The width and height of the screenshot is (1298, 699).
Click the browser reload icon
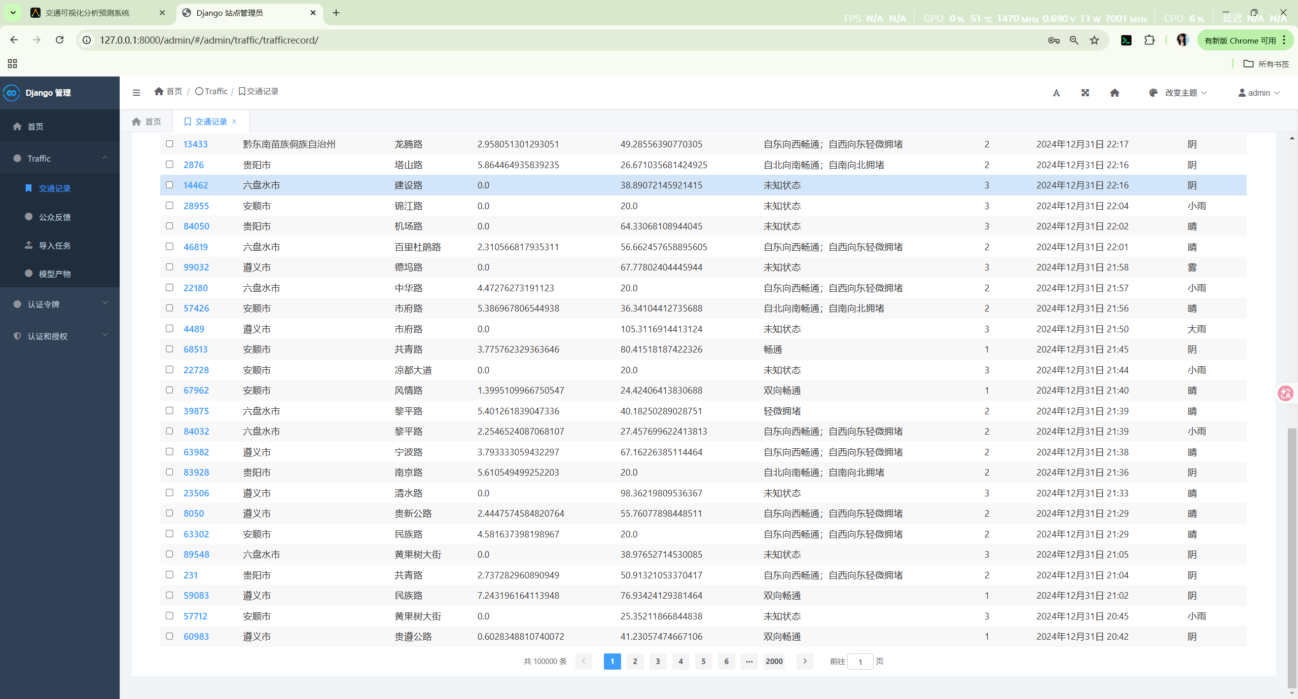pos(60,40)
